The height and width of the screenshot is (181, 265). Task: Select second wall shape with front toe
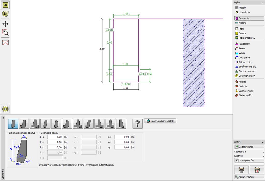(24, 124)
